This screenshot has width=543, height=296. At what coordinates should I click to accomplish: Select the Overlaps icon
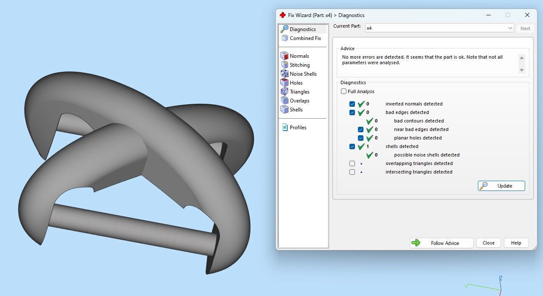point(284,100)
